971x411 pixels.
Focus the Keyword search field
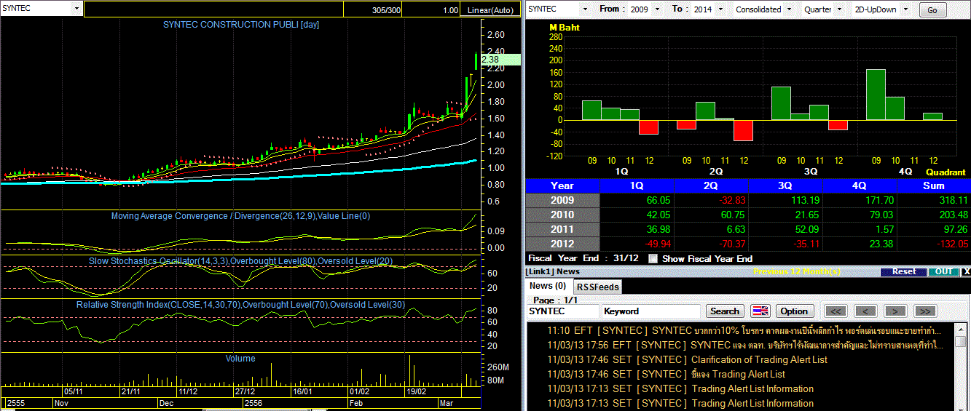(653, 311)
